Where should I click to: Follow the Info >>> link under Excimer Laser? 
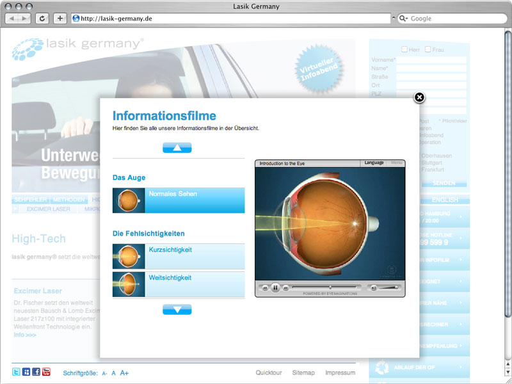(25, 335)
